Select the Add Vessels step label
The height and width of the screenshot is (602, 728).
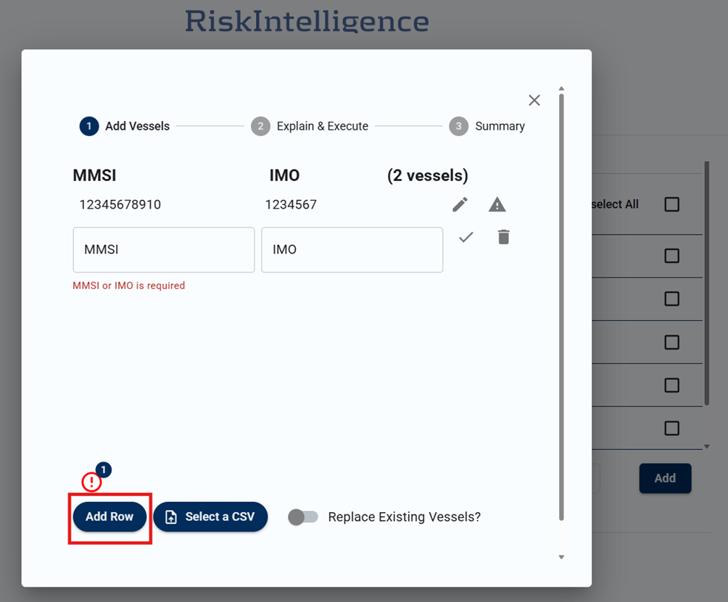pyautogui.click(x=137, y=126)
